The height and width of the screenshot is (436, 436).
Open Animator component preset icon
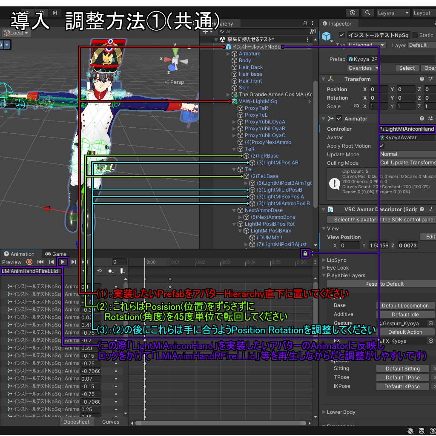tap(430, 118)
